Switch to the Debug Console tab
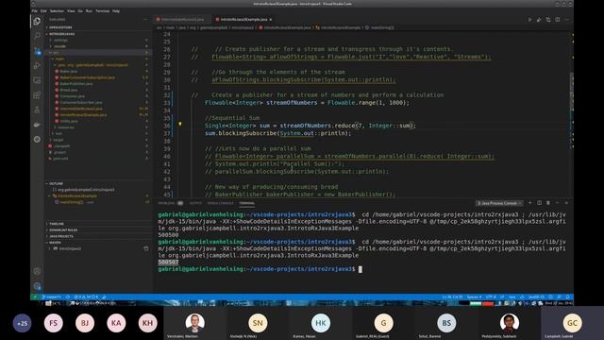Image resolution: width=604 pixels, height=340 pixels. tap(220, 203)
